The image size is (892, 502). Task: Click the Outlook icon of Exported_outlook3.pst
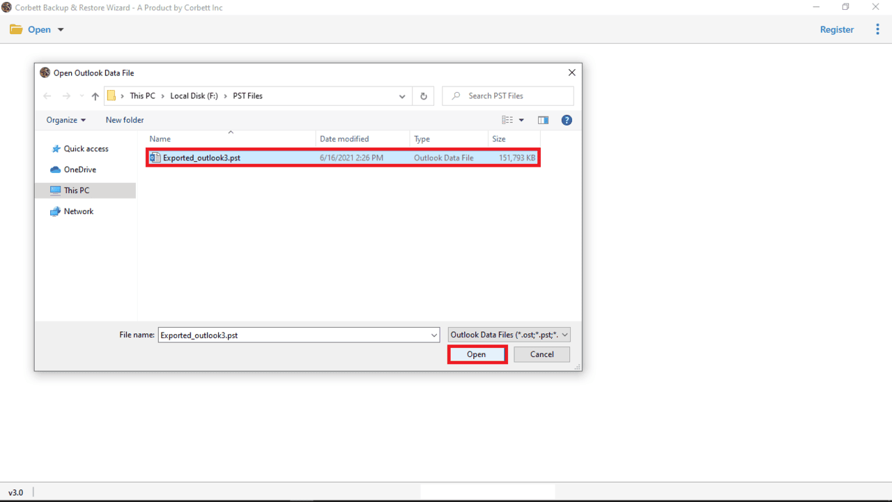[155, 158]
